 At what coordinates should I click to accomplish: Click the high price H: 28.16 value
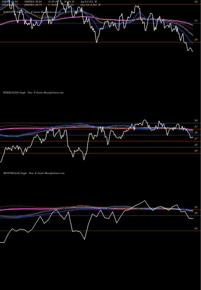coord(69,2)
